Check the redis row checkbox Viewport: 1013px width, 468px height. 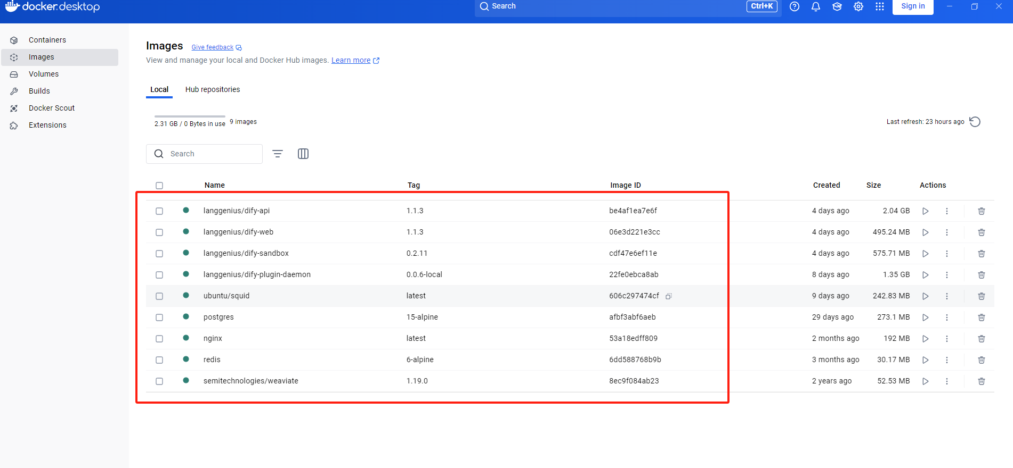[159, 360]
